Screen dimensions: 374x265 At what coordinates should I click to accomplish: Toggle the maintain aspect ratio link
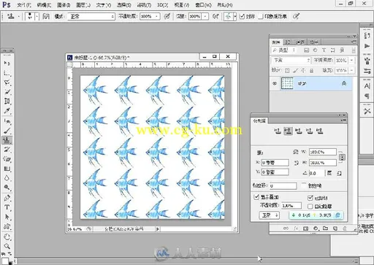[x=342, y=157]
